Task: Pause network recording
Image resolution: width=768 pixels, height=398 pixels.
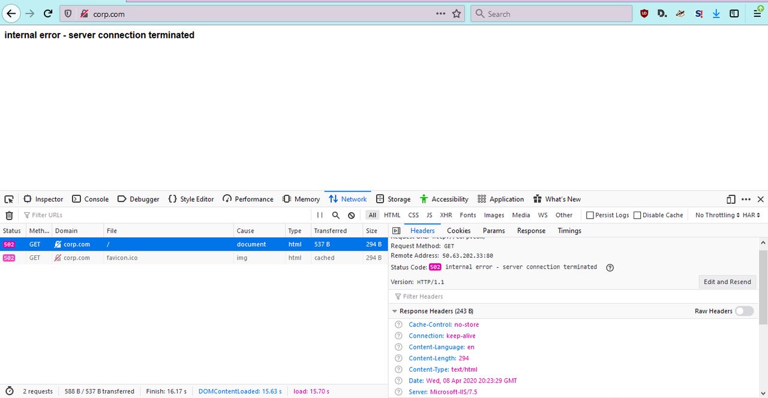Action: point(320,215)
